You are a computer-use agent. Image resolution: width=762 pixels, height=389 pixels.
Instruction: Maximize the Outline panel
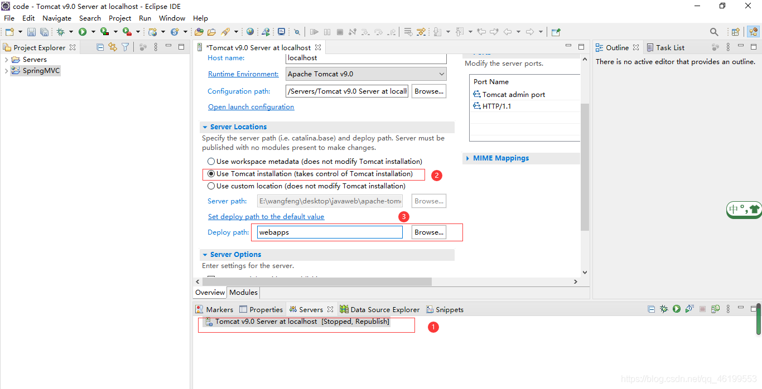pyautogui.click(x=753, y=47)
